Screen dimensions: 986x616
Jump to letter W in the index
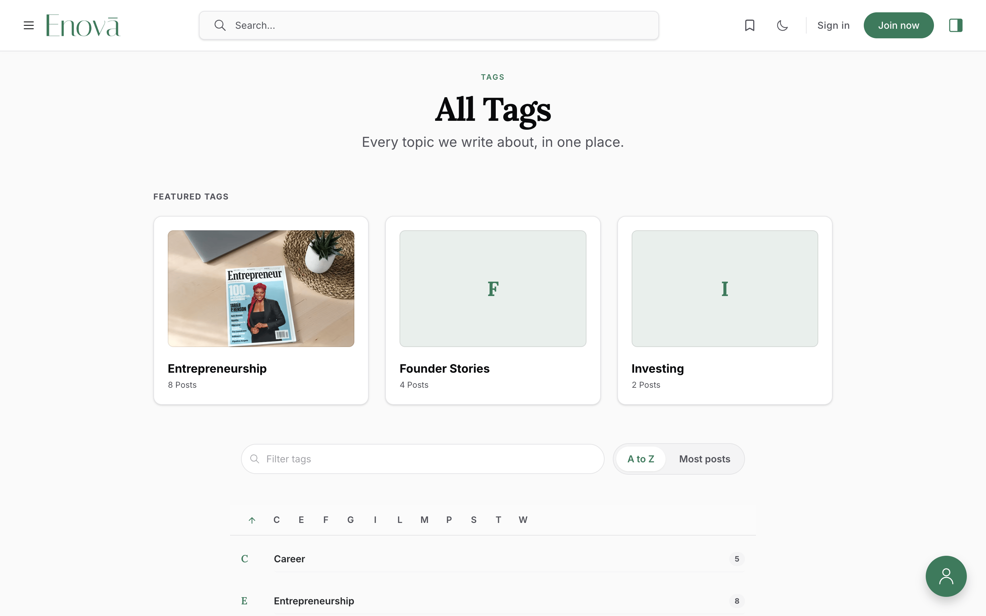tap(523, 520)
